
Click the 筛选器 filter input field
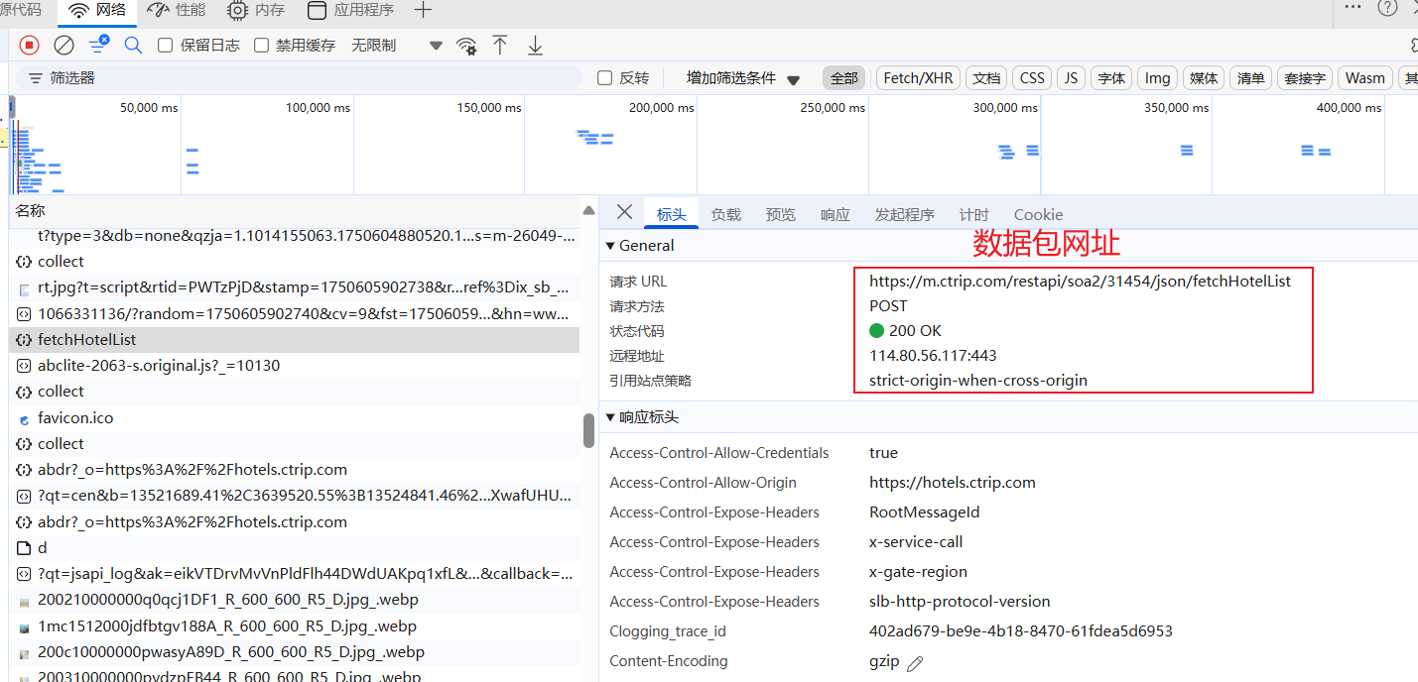tap(298, 78)
